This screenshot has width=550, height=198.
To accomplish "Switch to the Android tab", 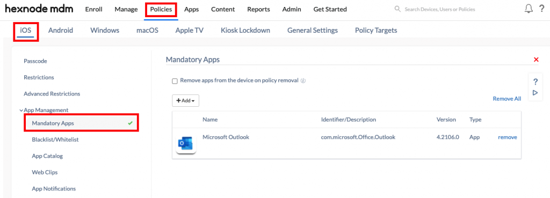I will pos(61,30).
